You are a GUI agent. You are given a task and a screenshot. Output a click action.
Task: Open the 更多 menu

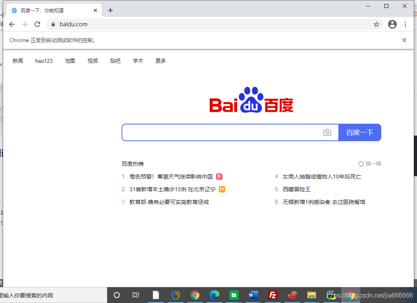[x=160, y=61]
